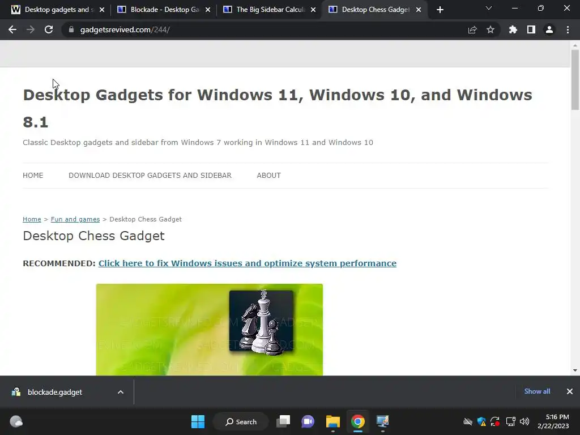The width and height of the screenshot is (580, 435).
Task: Close the Desktop gadgets and sidebar tab
Action: [102, 10]
